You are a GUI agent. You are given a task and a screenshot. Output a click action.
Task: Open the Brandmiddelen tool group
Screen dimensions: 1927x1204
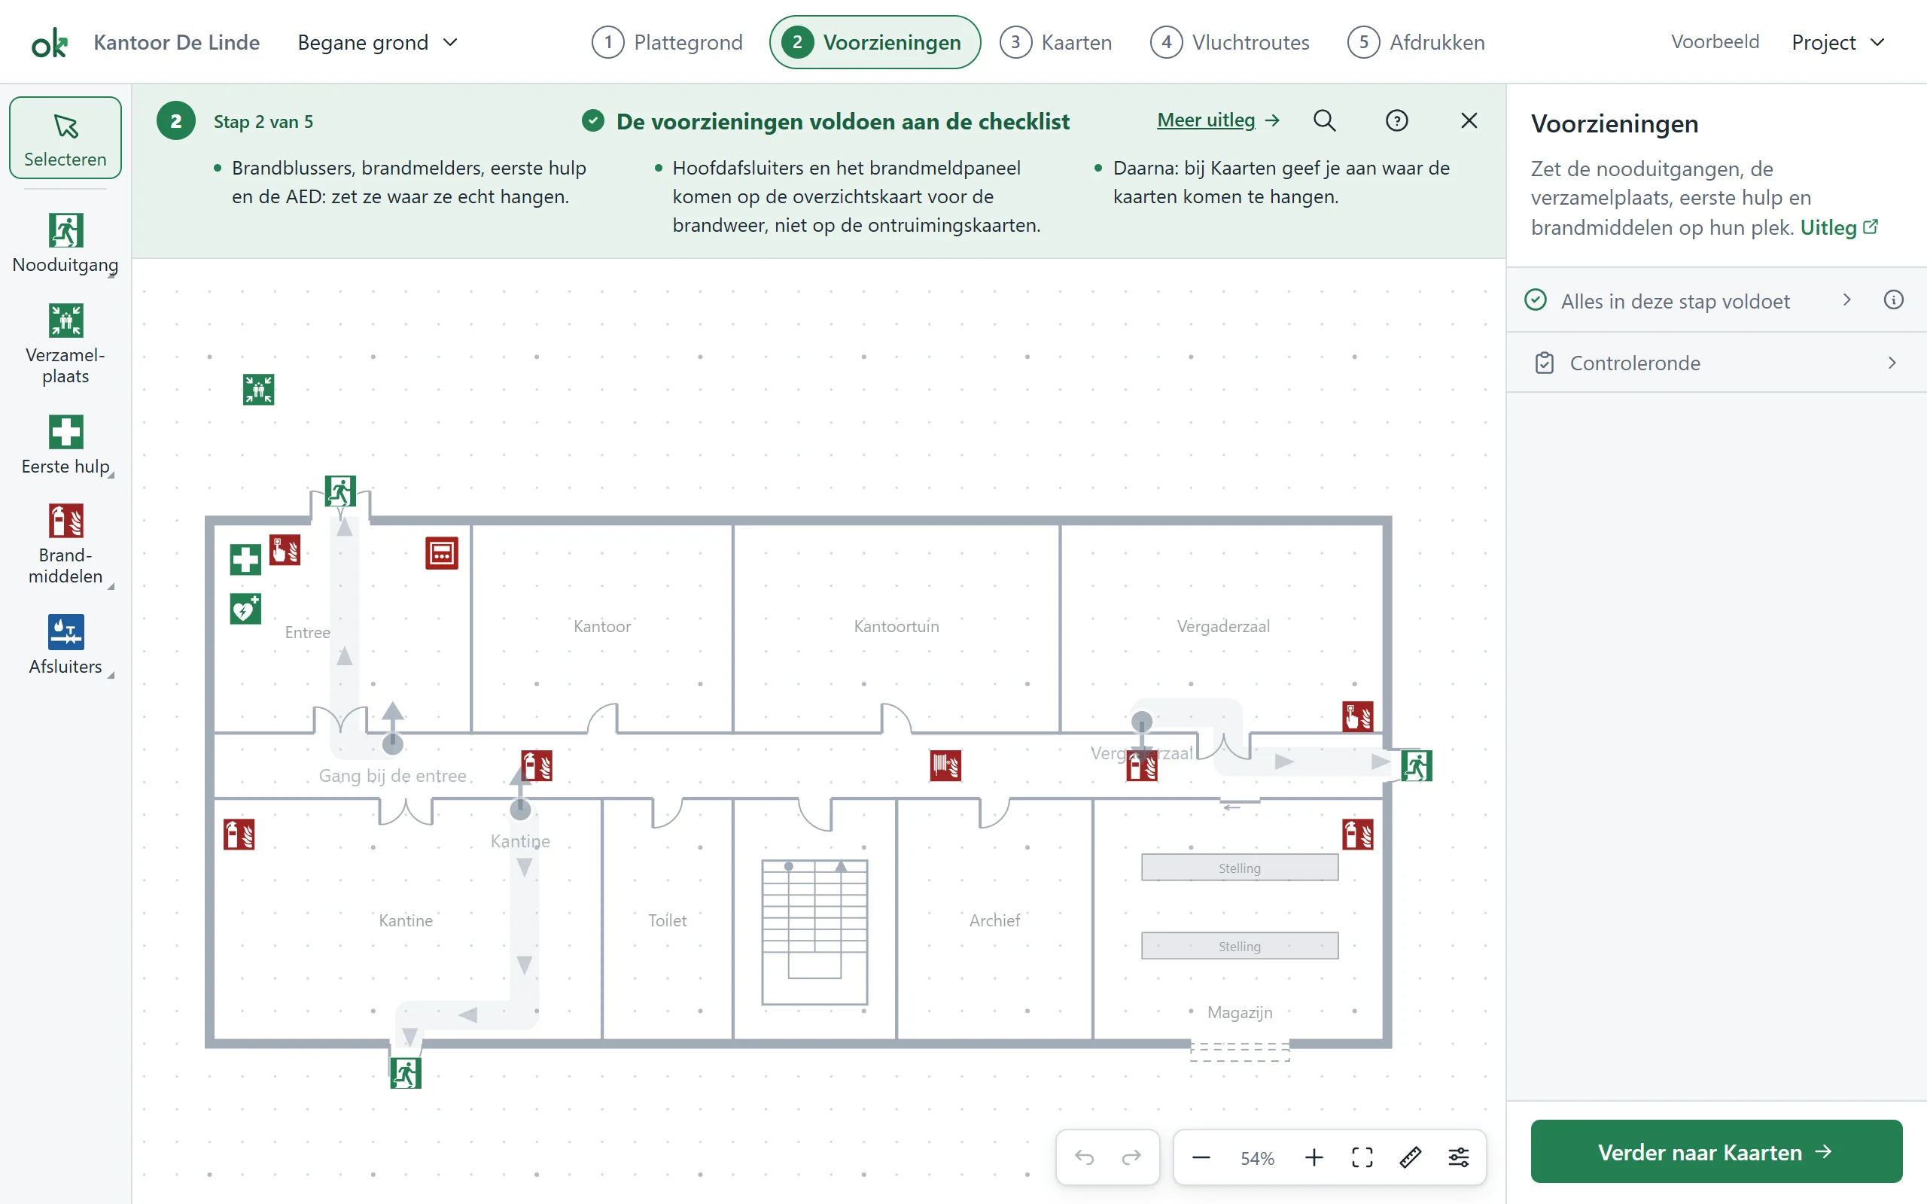(x=65, y=545)
